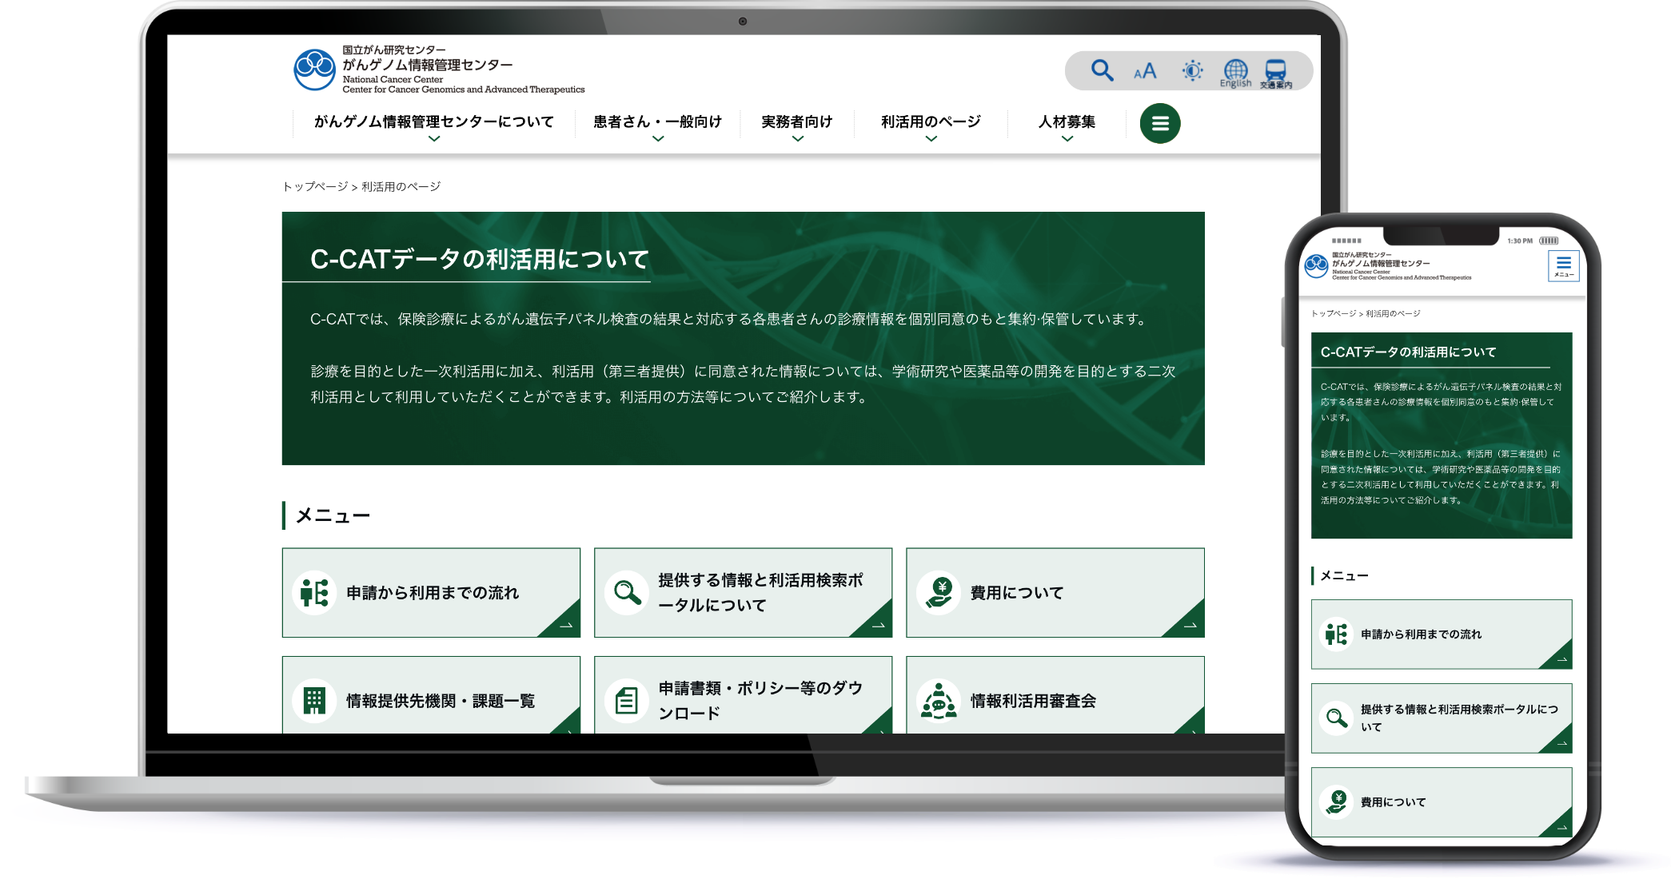Open the 実務者向け menu

[x=797, y=121]
